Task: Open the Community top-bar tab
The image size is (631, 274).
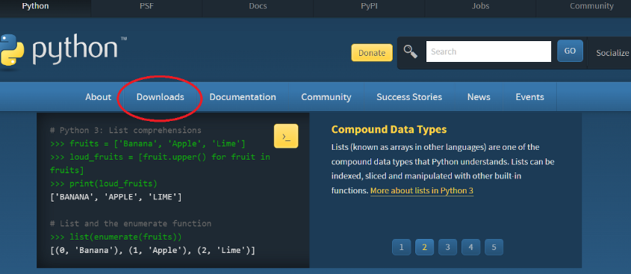Action: 591,6
